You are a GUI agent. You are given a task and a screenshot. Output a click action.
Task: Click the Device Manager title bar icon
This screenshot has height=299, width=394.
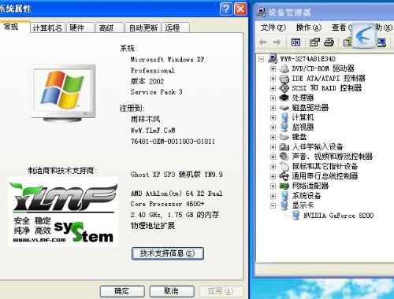coord(261,12)
